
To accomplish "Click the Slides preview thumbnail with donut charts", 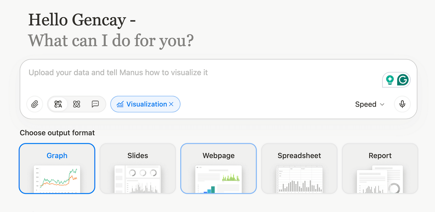I will pos(138,179).
